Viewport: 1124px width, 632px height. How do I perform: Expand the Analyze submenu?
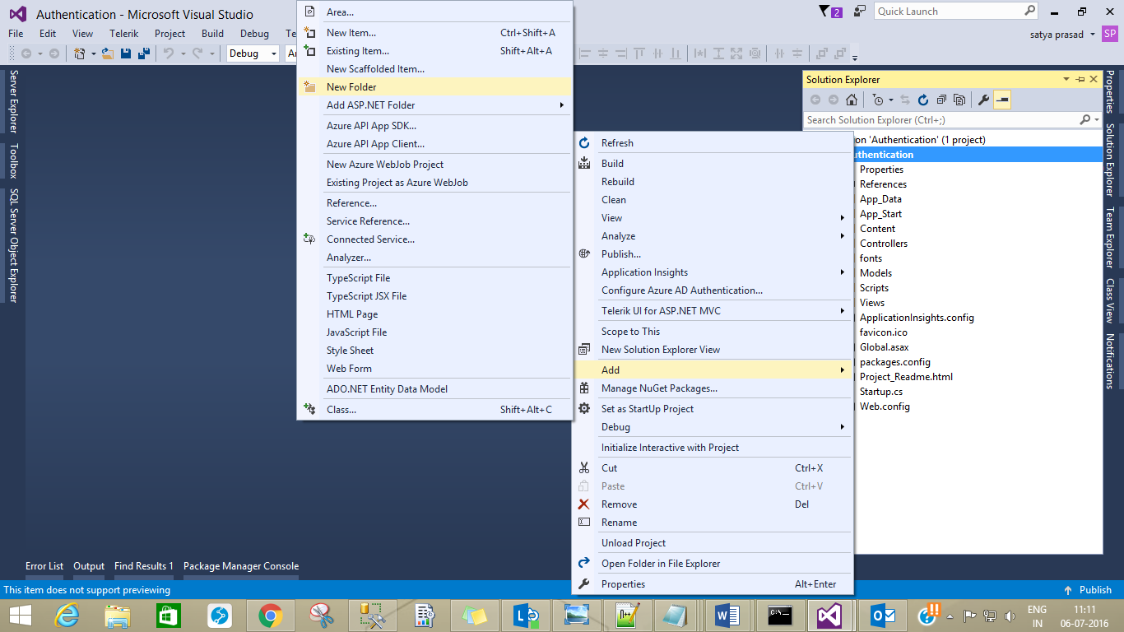tap(842, 236)
